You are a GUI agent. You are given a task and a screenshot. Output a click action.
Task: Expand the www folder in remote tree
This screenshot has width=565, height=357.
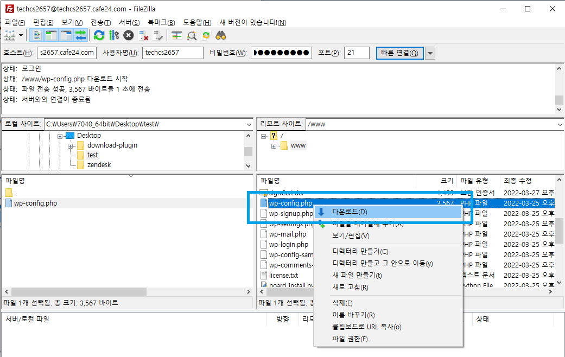pyautogui.click(x=274, y=145)
